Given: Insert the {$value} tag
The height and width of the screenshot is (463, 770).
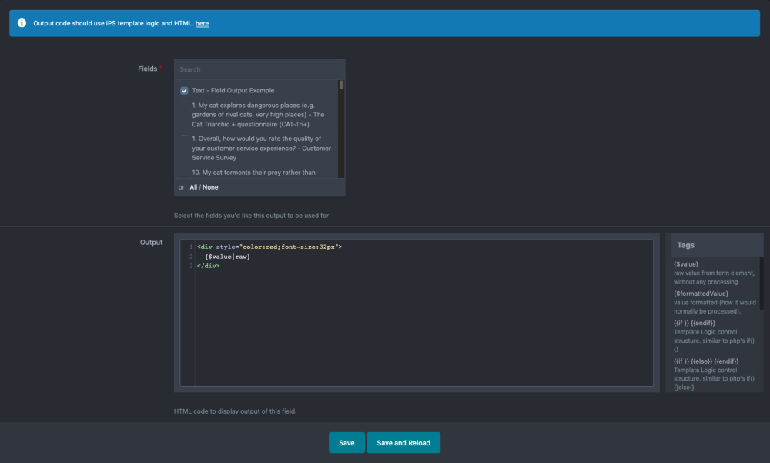Looking at the screenshot, I should point(686,264).
